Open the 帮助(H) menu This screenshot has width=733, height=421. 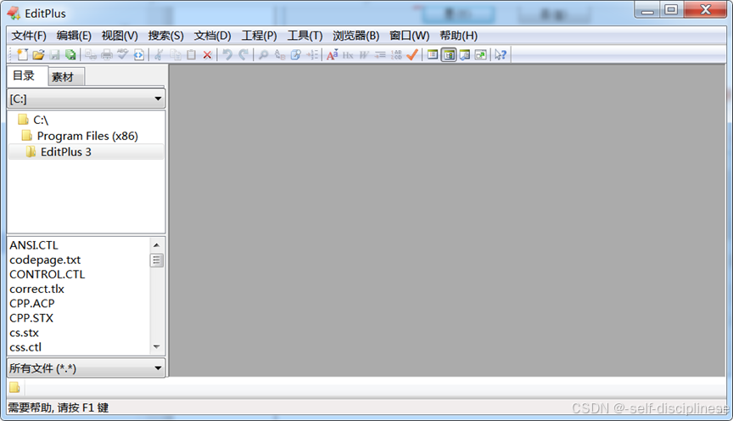459,36
